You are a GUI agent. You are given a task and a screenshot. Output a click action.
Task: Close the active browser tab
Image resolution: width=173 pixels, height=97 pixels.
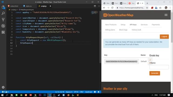142,3
